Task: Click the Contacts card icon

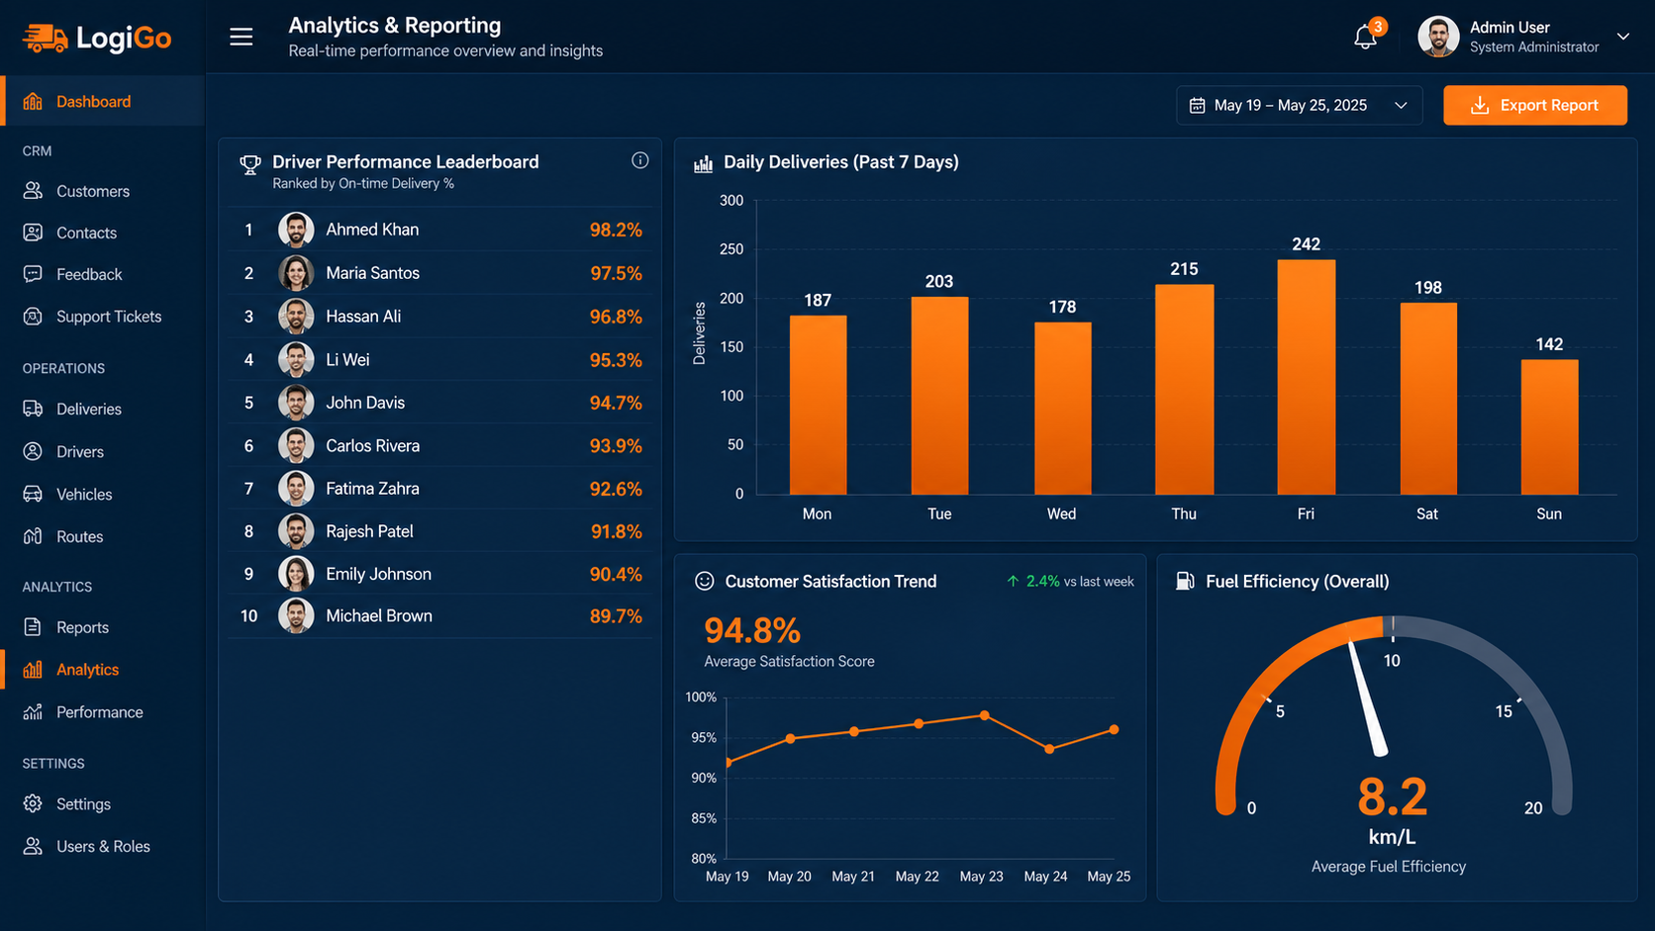Action: tap(33, 233)
